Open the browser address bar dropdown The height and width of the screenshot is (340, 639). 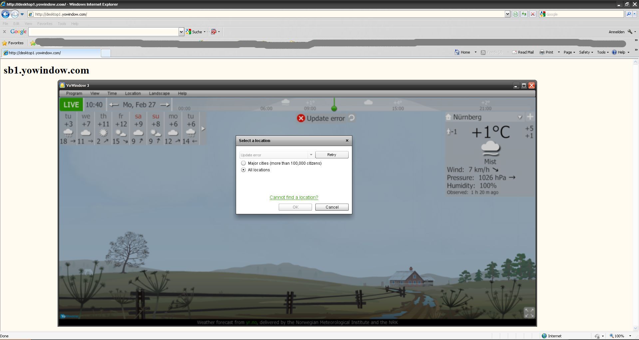507,14
